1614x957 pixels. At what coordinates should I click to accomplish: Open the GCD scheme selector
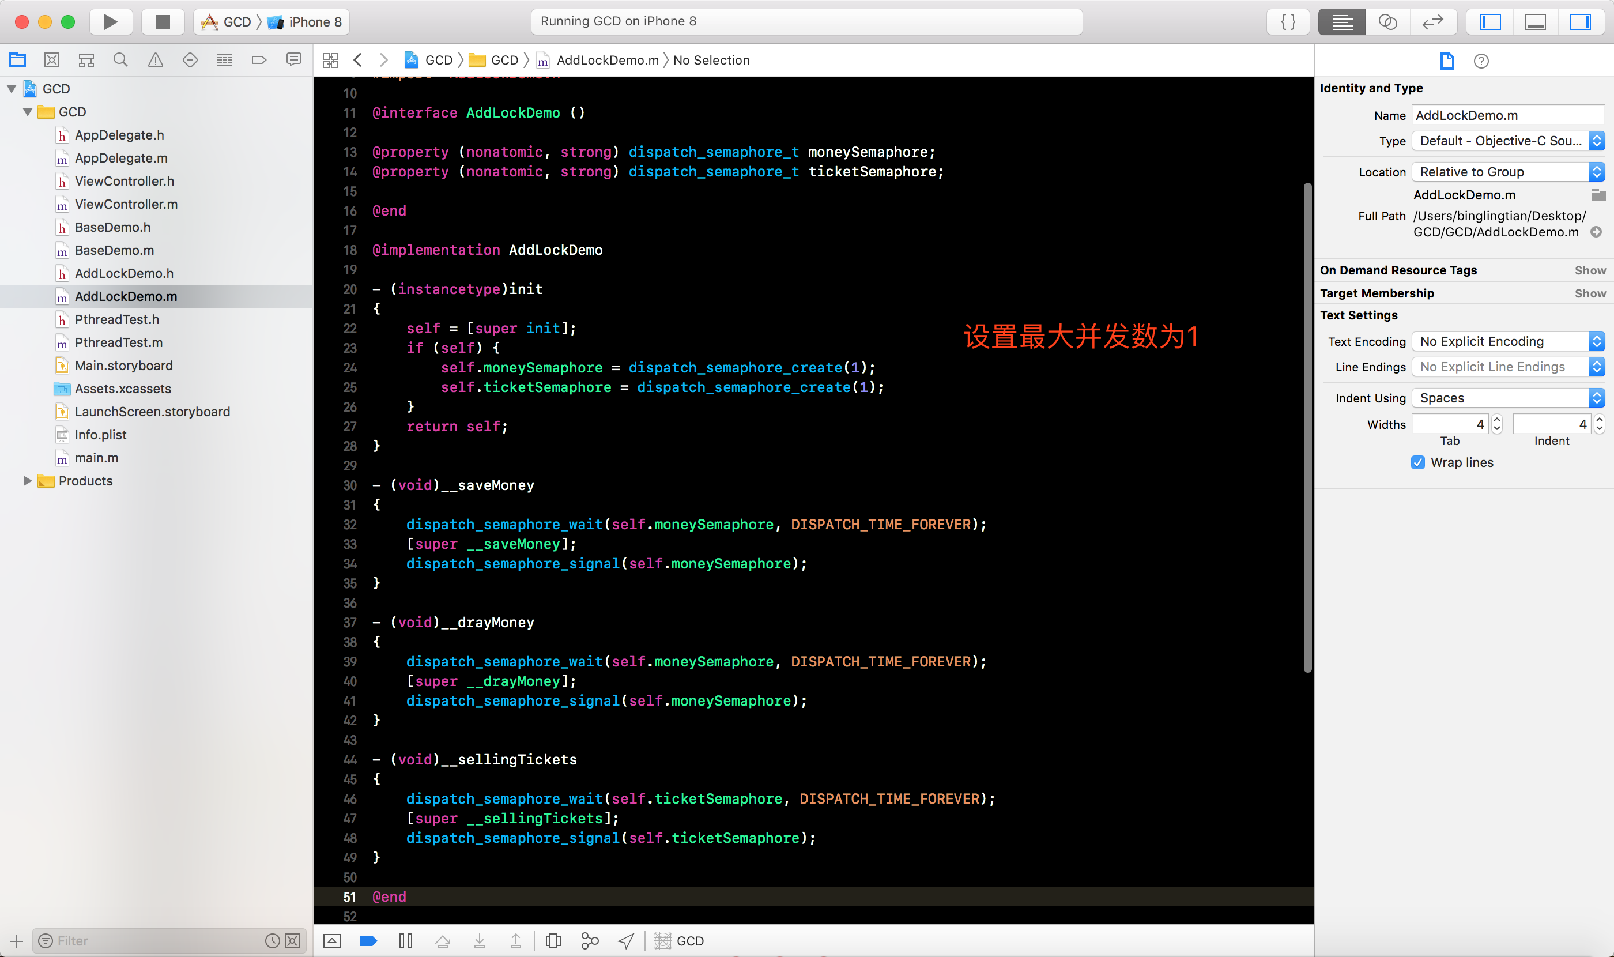click(x=227, y=22)
